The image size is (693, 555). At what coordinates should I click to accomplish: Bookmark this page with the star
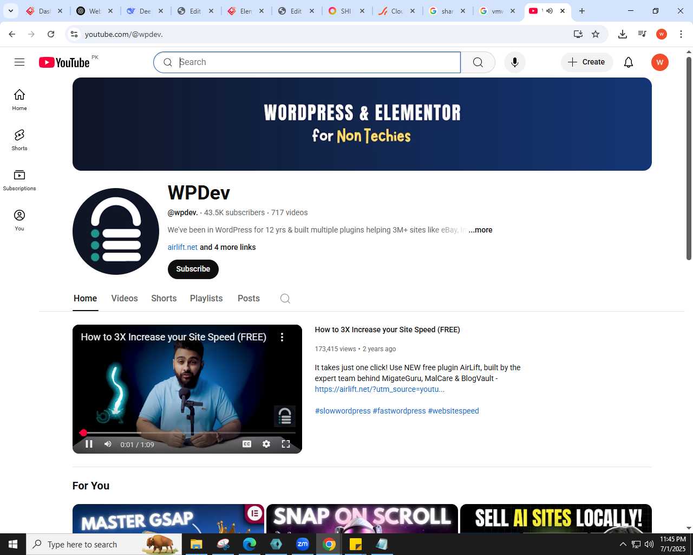(596, 34)
